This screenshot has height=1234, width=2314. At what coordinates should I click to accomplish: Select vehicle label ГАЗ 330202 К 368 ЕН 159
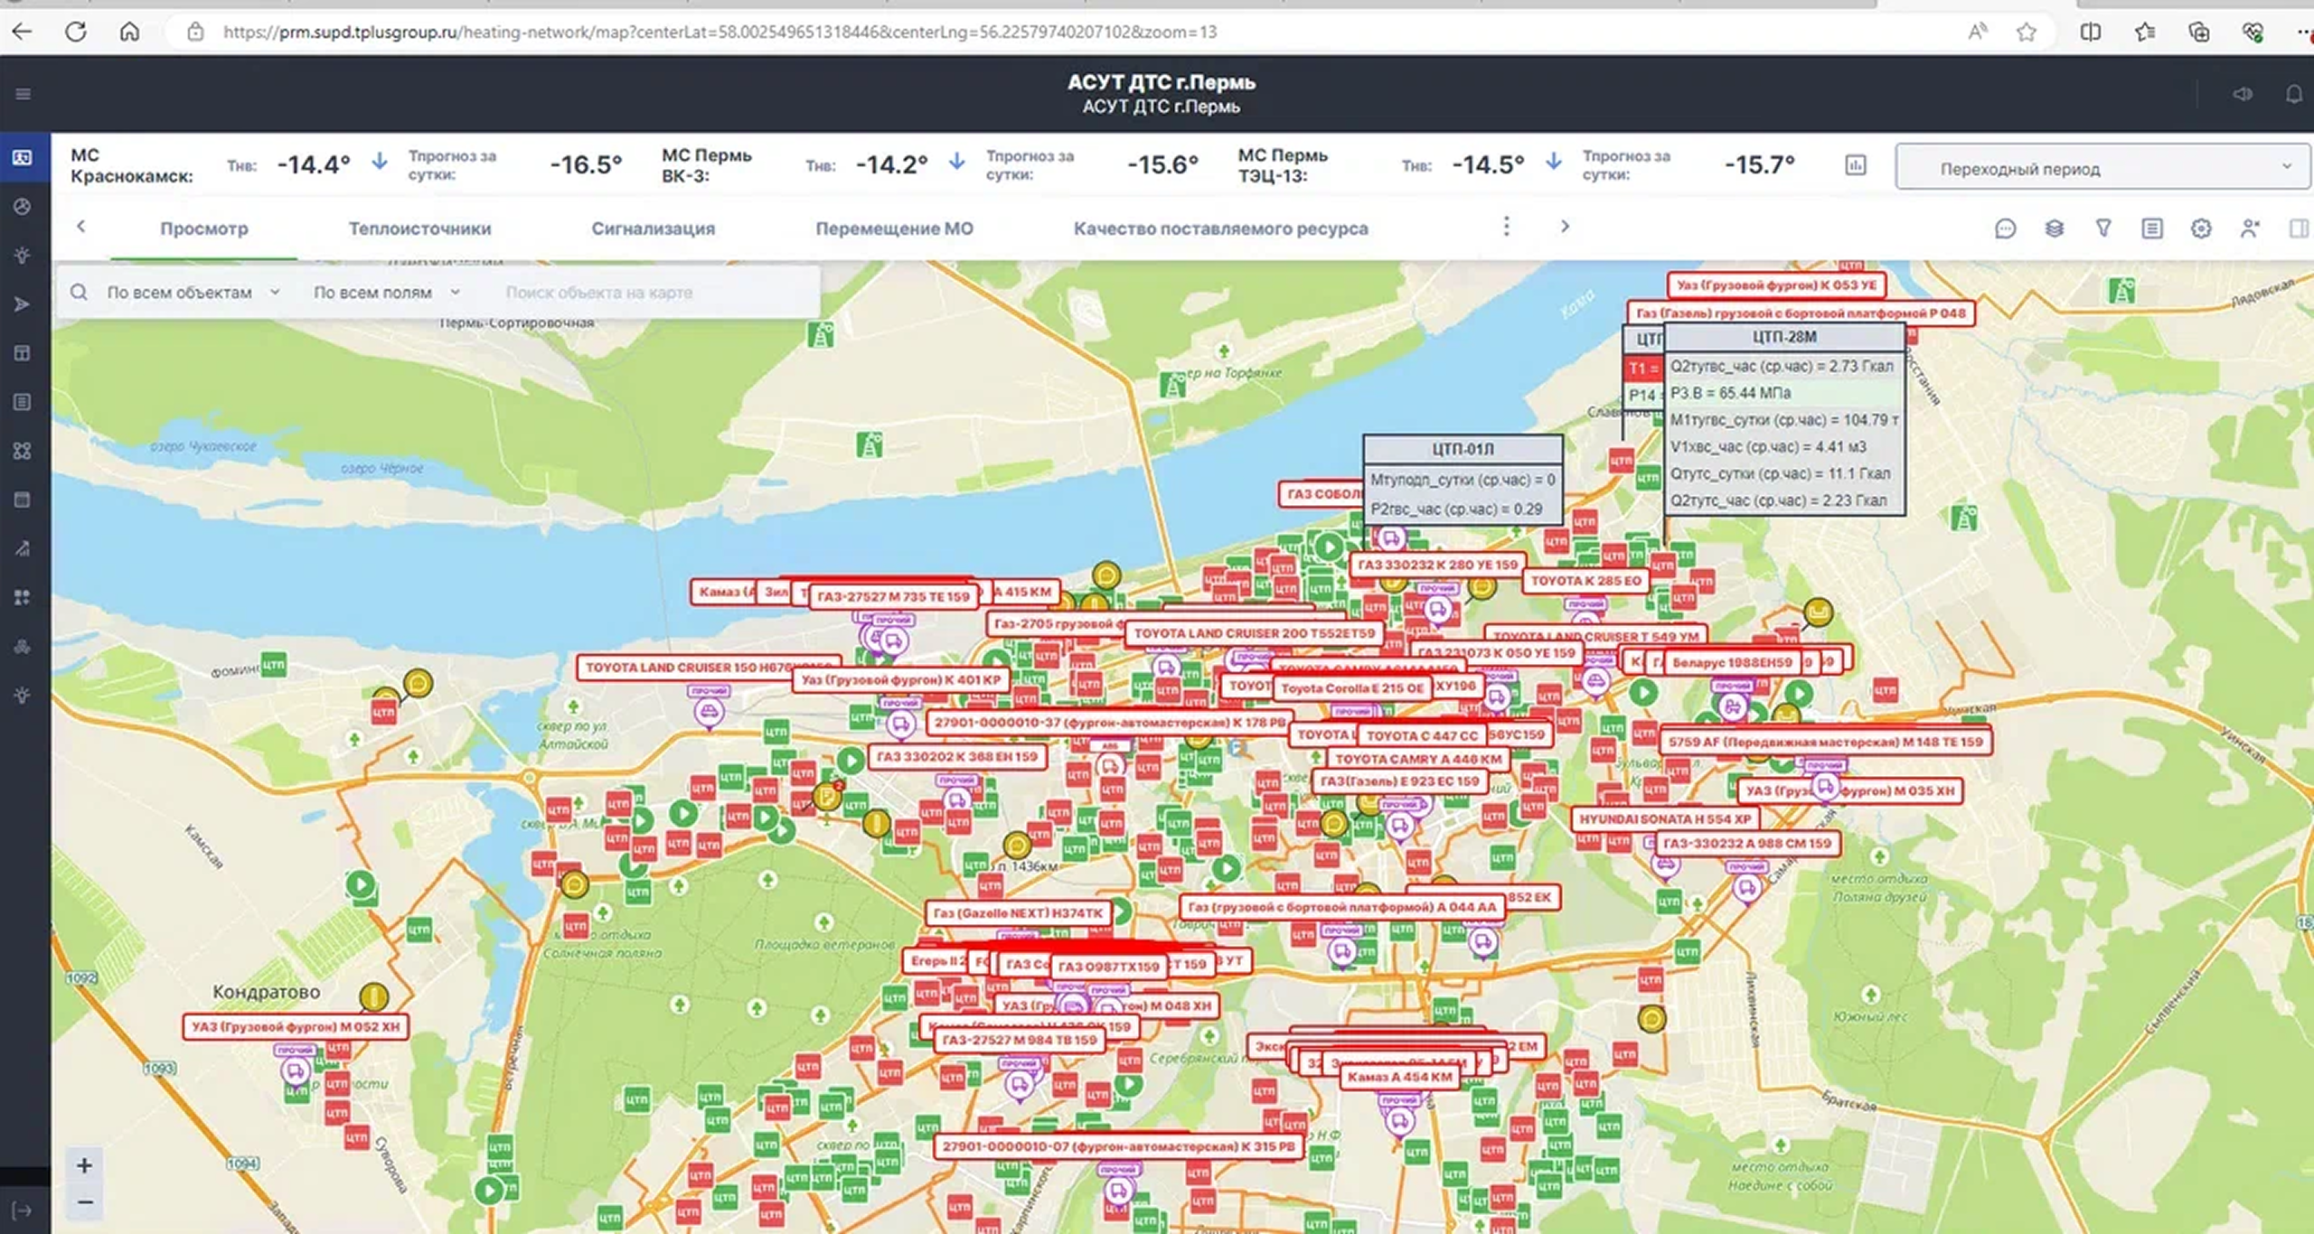point(957,756)
